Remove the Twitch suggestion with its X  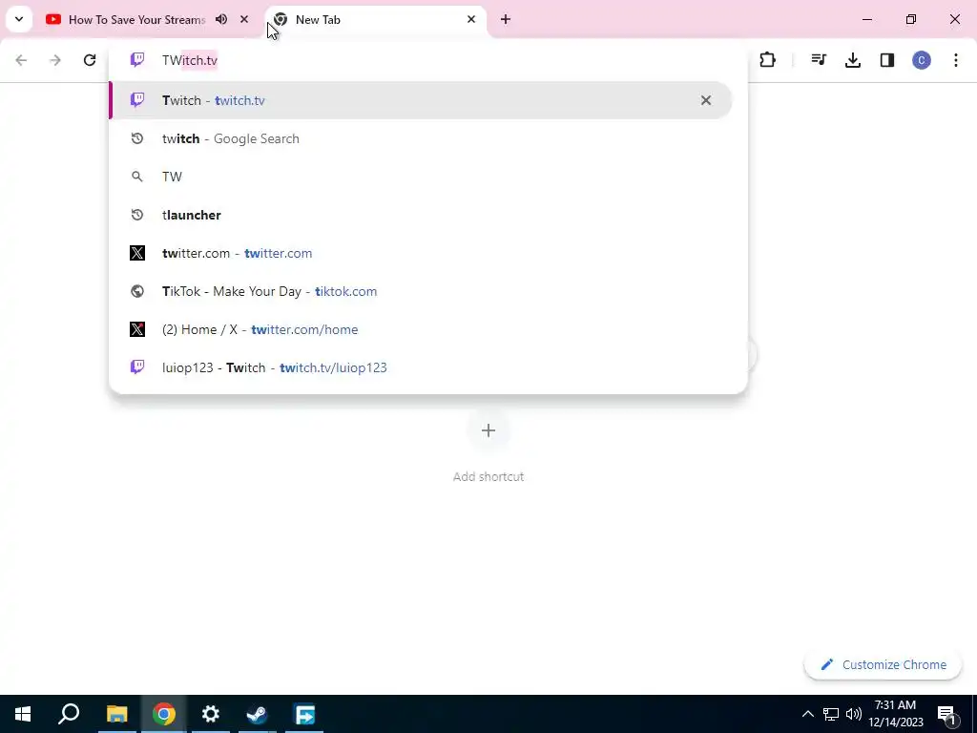click(706, 100)
